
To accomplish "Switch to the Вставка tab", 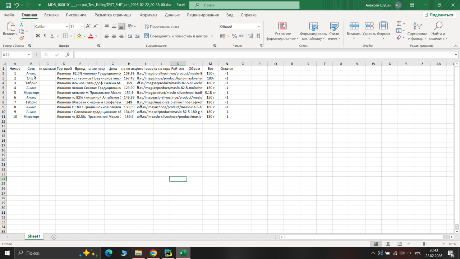I will pos(51,15).
